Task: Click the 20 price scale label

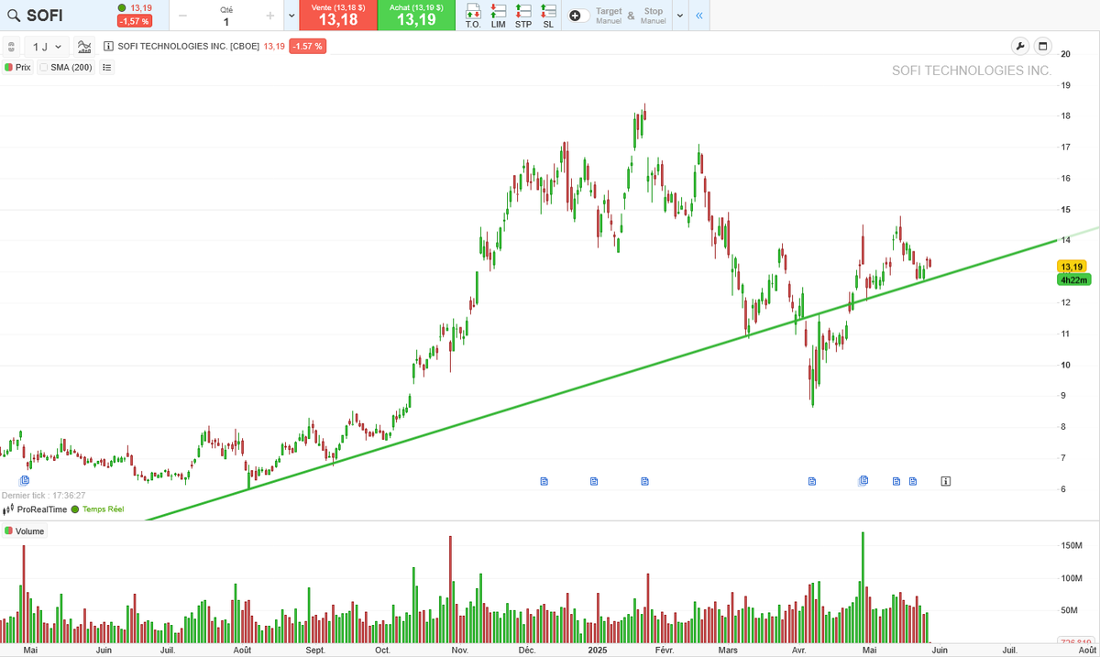Action: tap(1066, 54)
